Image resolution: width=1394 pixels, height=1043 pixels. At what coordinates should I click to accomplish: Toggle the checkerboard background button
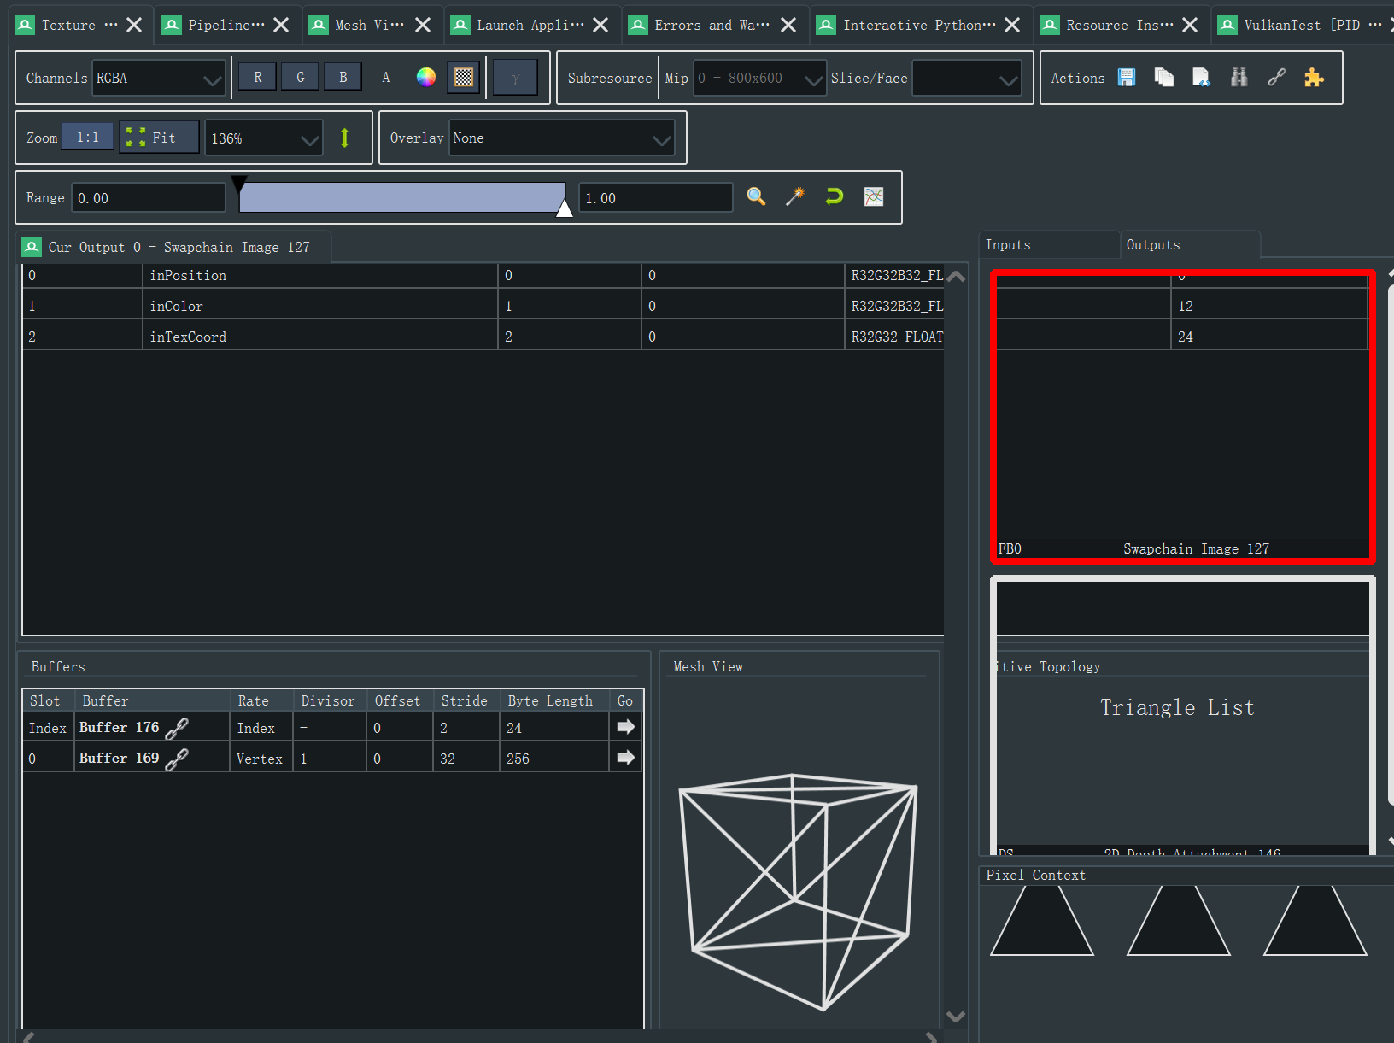point(464,78)
